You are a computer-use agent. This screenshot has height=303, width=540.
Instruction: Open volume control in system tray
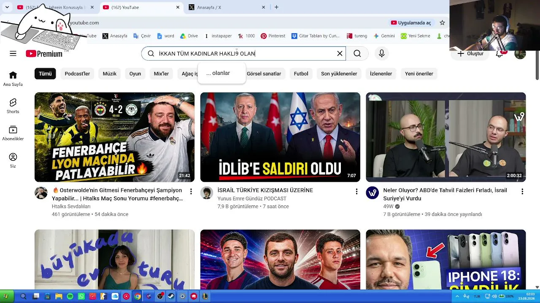(494, 296)
